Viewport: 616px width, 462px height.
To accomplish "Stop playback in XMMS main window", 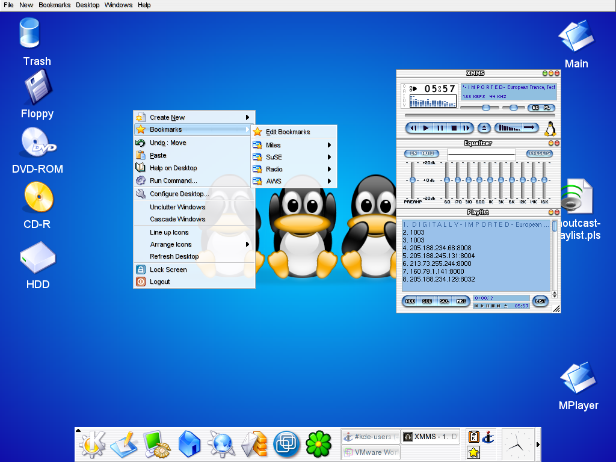I will (454, 128).
